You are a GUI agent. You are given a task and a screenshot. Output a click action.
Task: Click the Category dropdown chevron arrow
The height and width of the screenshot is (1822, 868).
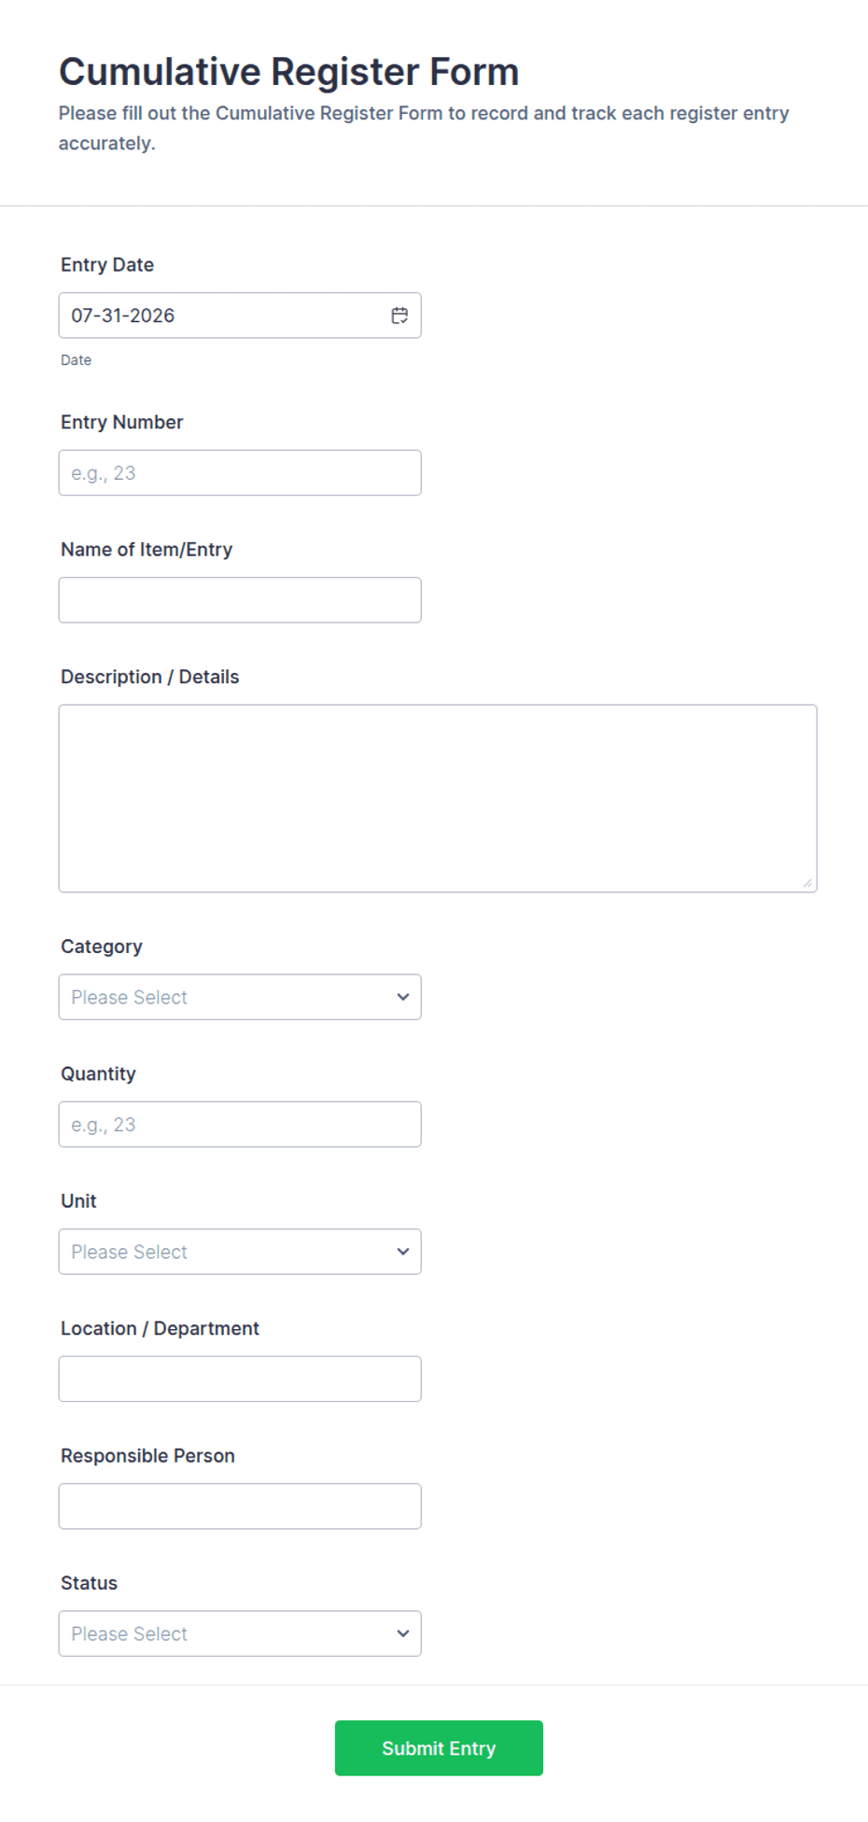pyautogui.click(x=403, y=998)
